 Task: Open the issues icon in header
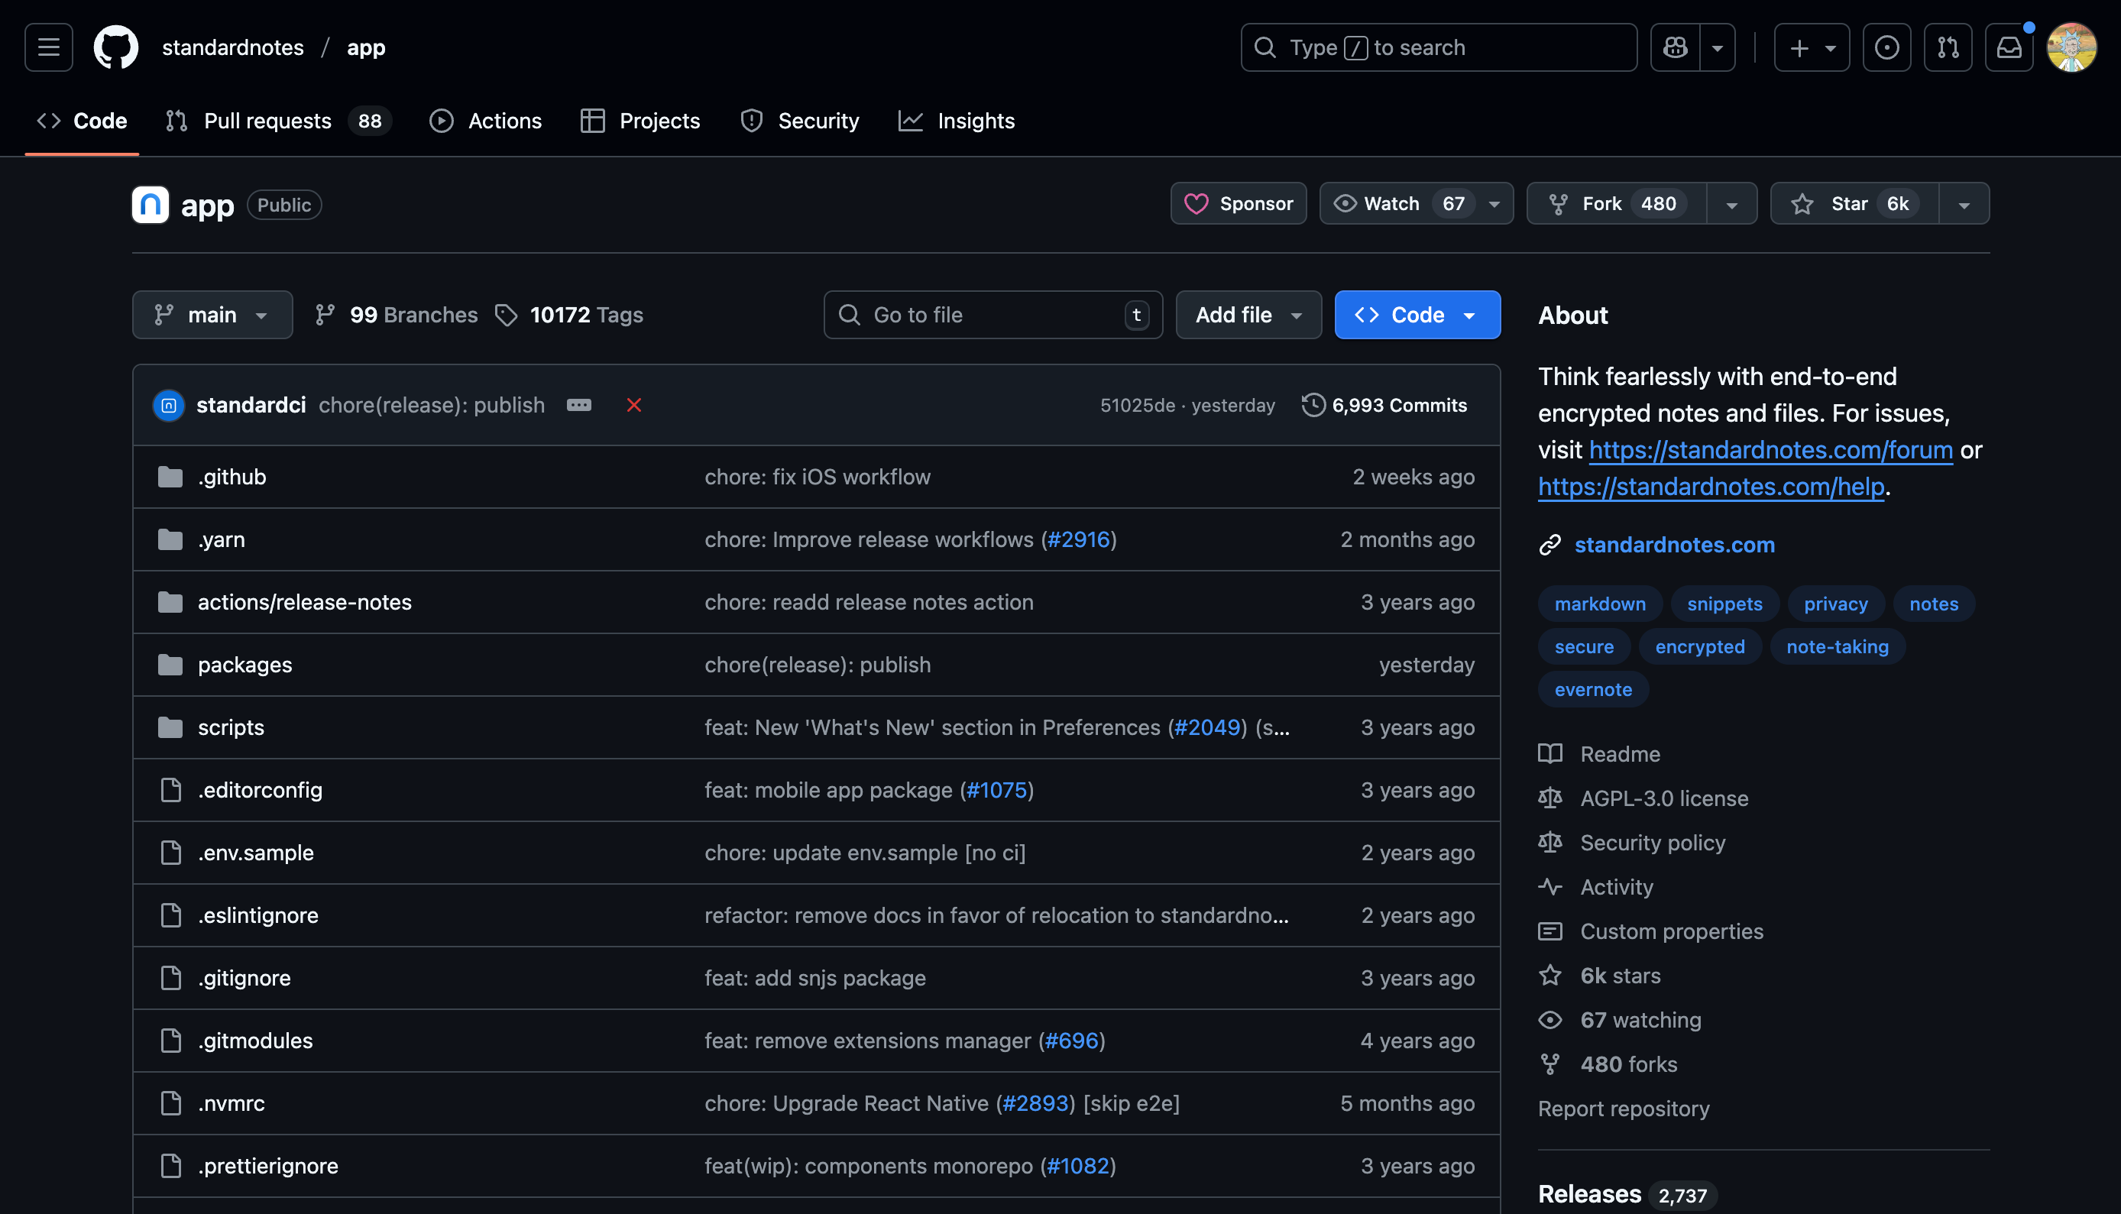pos(1886,47)
